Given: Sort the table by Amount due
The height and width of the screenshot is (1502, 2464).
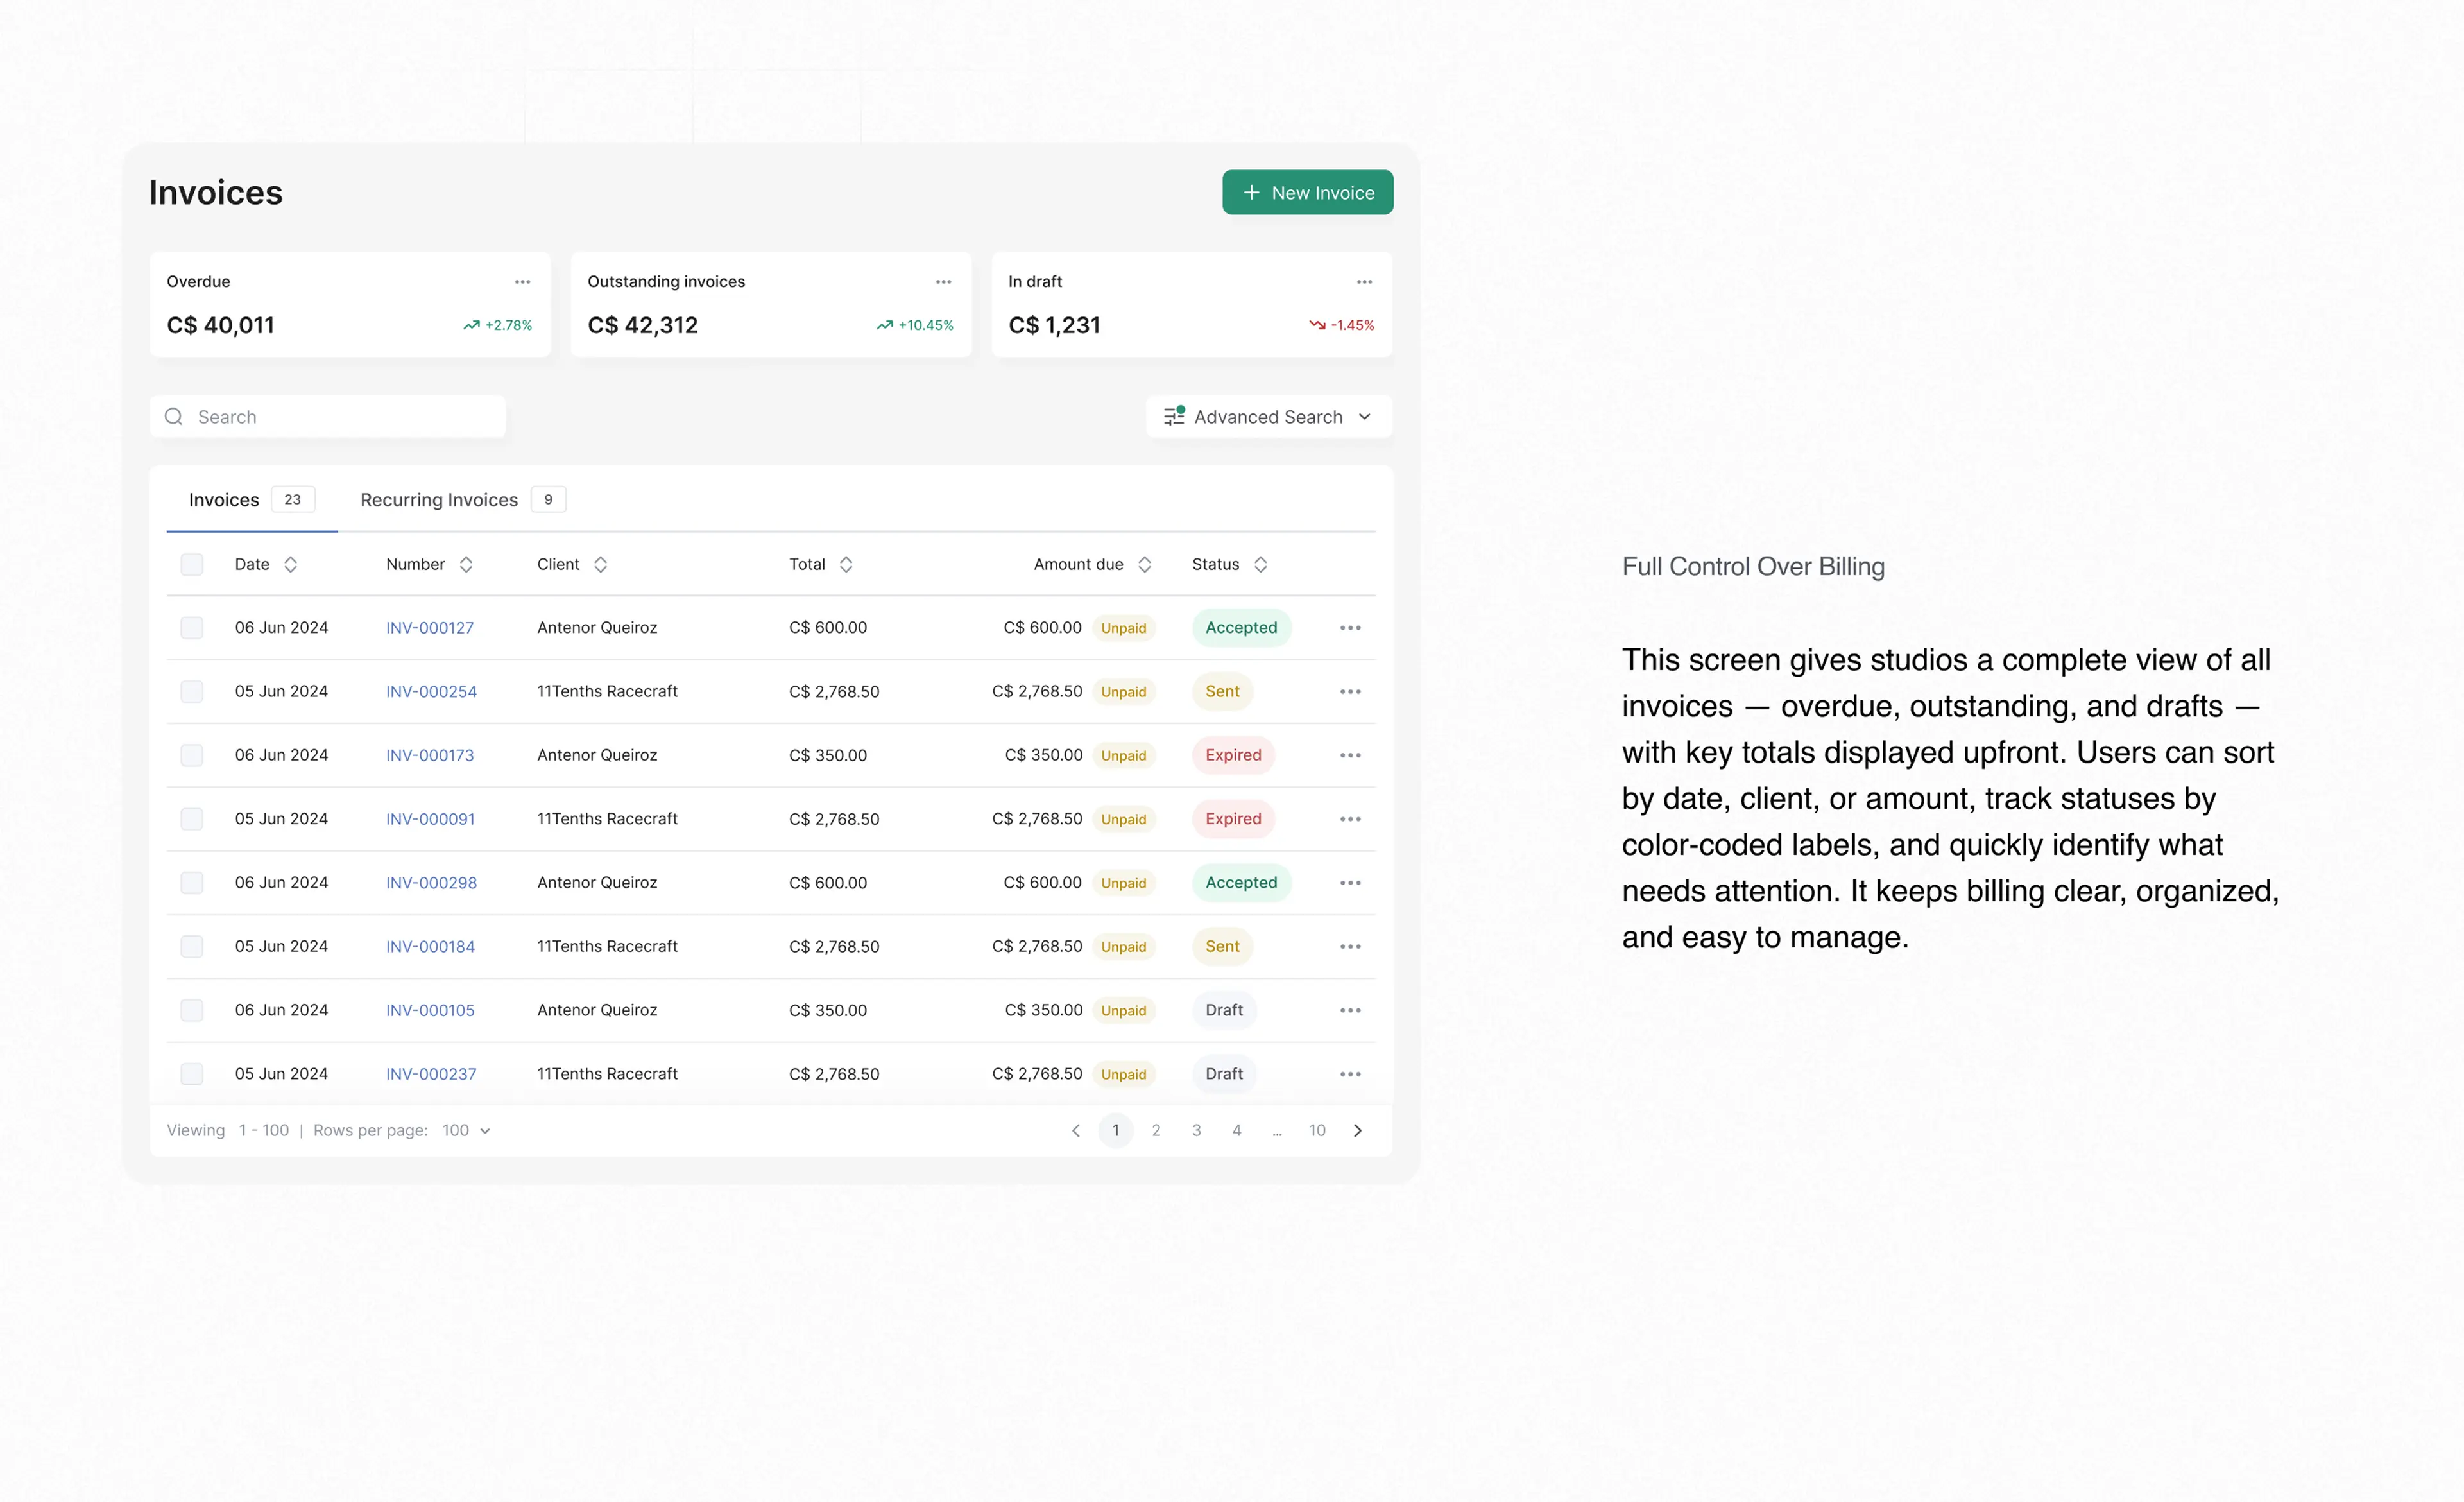Looking at the screenshot, I should pos(1144,564).
